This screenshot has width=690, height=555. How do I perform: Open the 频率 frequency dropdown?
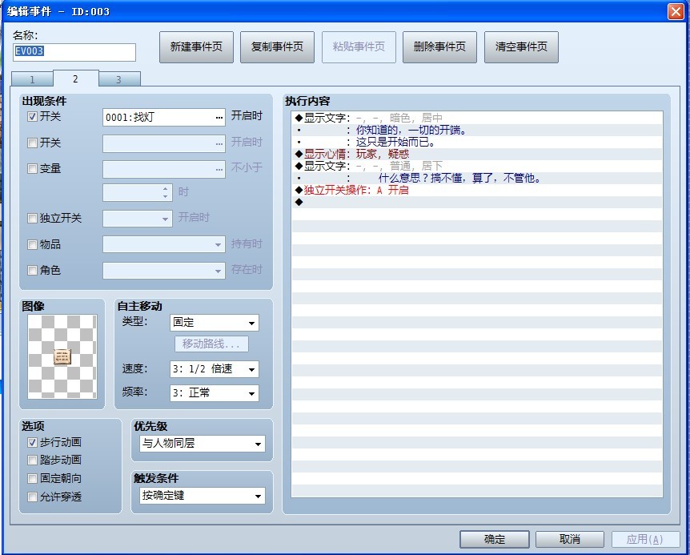pos(215,393)
